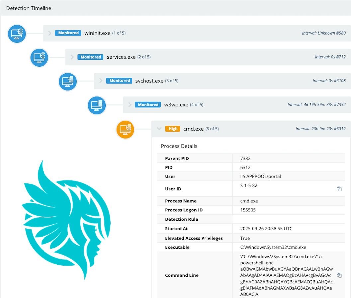Expand the w3wp.exe timeline entry

click(x=129, y=104)
